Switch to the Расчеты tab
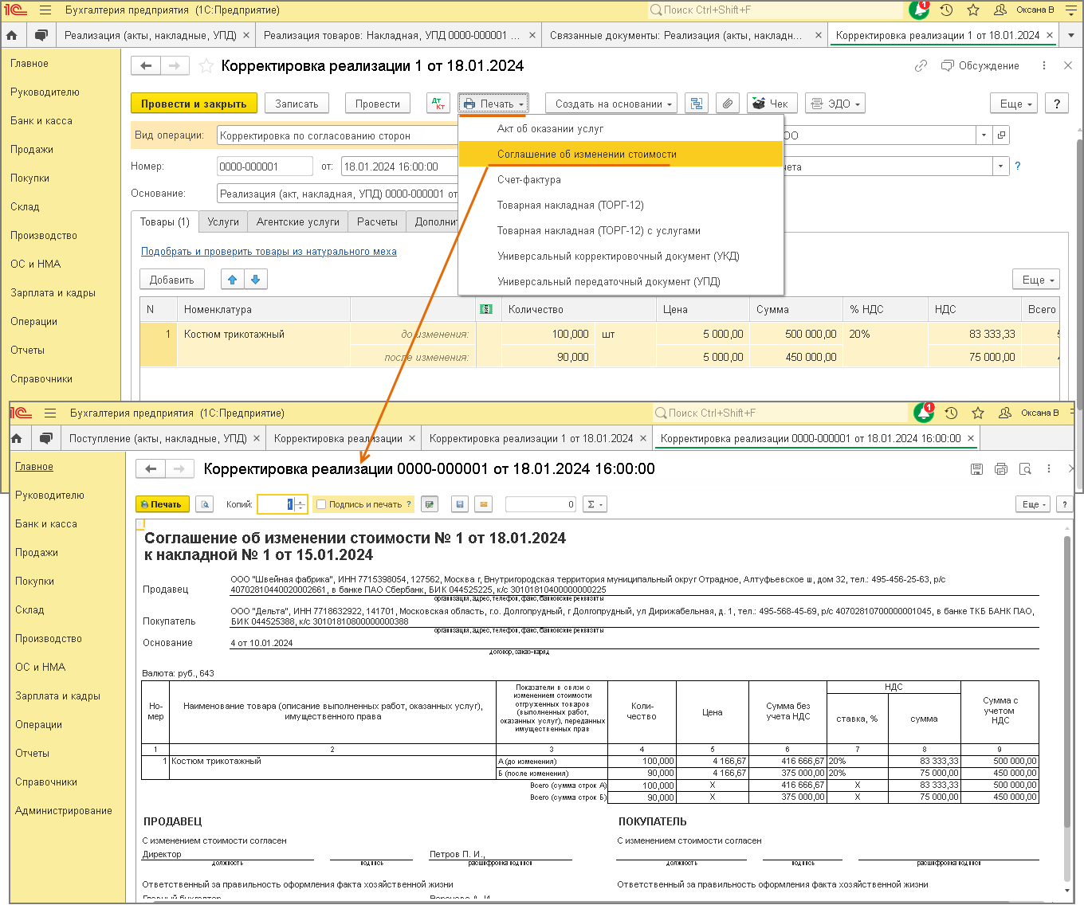Image resolution: width=1084 pixels, height=905 pixels. pos(377,221)
